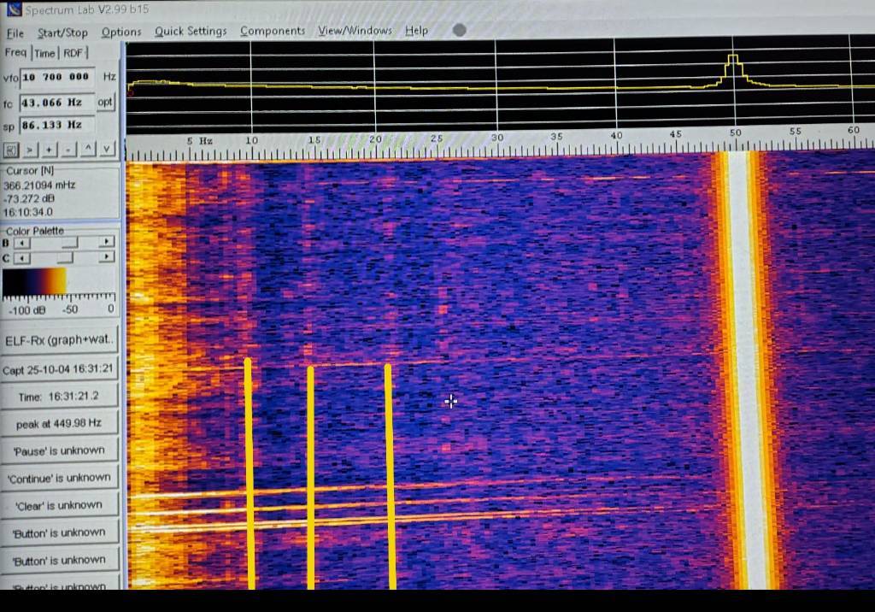875x612 pixels.
Task: Switch to the RDF tab
Action: 74,53
